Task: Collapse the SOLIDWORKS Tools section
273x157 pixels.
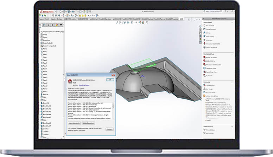Action: (x=232, y=54)
